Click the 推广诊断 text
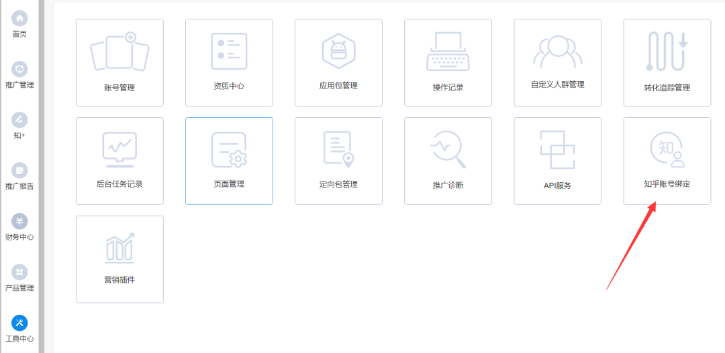Viewport: 725px width, 353px height. [x=448, y=186]
